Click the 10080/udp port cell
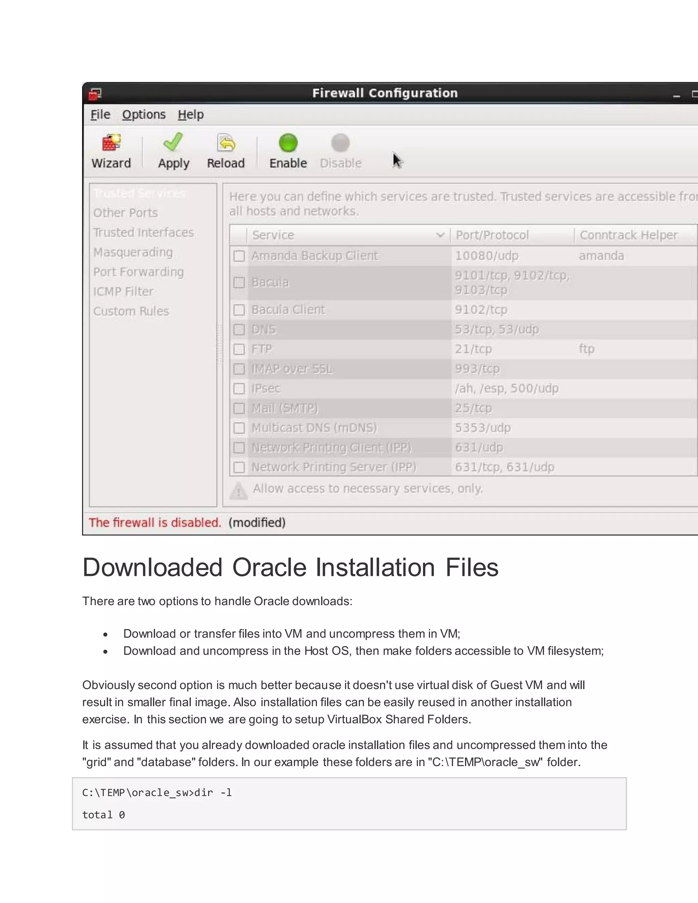 pyautogui.click(x=487, y=256)
